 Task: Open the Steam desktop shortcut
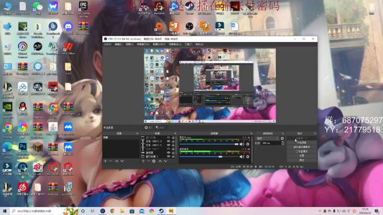click(189, 8)
